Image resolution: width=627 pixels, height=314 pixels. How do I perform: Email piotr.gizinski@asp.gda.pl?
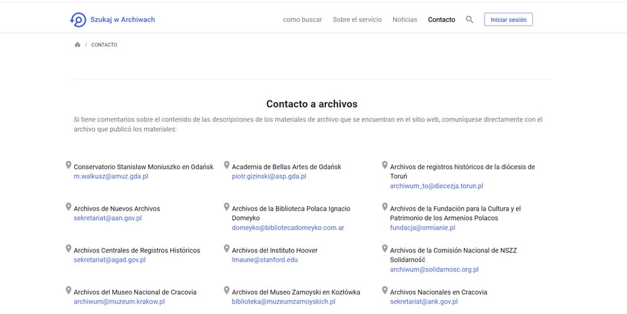click(269, 176)
